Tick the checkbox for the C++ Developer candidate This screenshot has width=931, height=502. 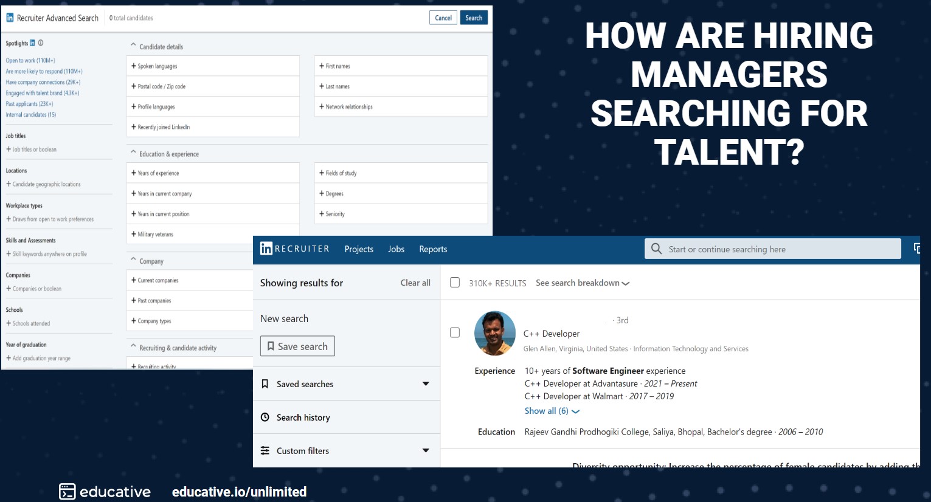pos(454,332)
